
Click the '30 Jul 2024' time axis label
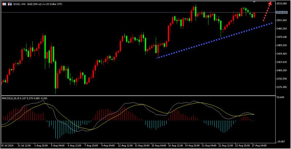(8, 145)
